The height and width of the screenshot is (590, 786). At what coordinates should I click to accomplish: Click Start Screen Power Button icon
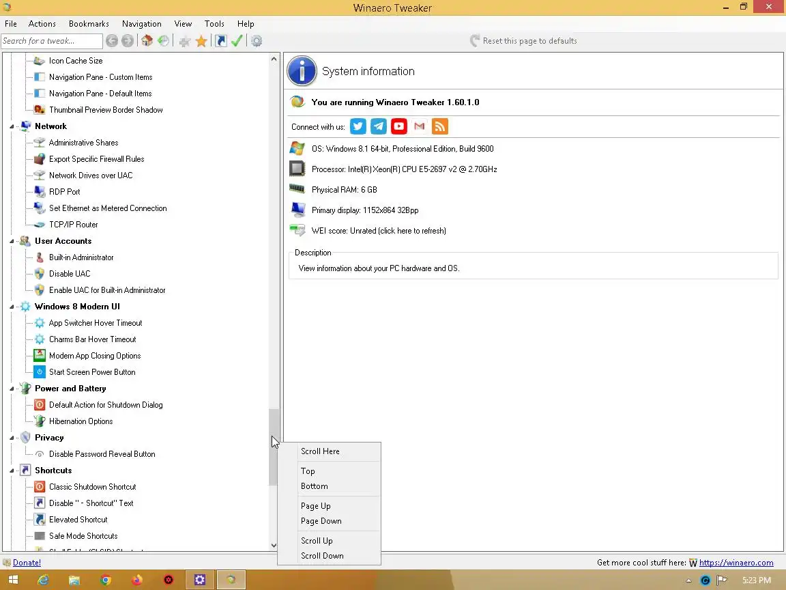40,371
